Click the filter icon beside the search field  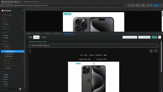pos(20,15)
